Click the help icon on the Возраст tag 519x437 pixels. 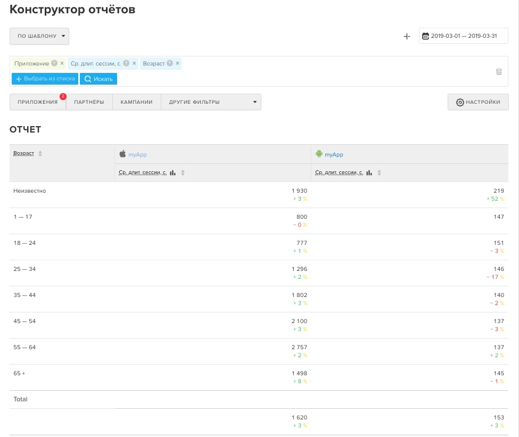tap(170, 63)
